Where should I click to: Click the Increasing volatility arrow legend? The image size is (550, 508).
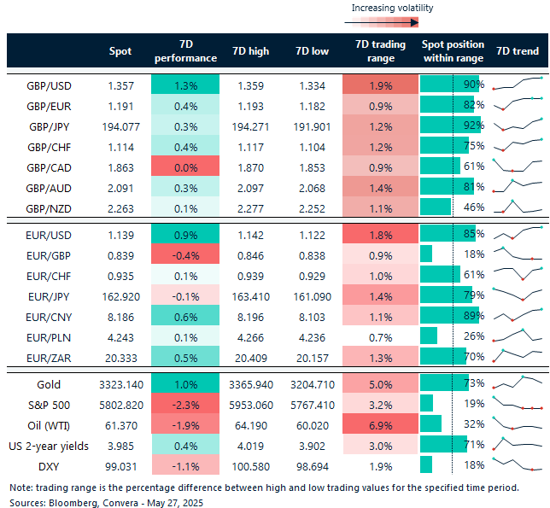381,23
